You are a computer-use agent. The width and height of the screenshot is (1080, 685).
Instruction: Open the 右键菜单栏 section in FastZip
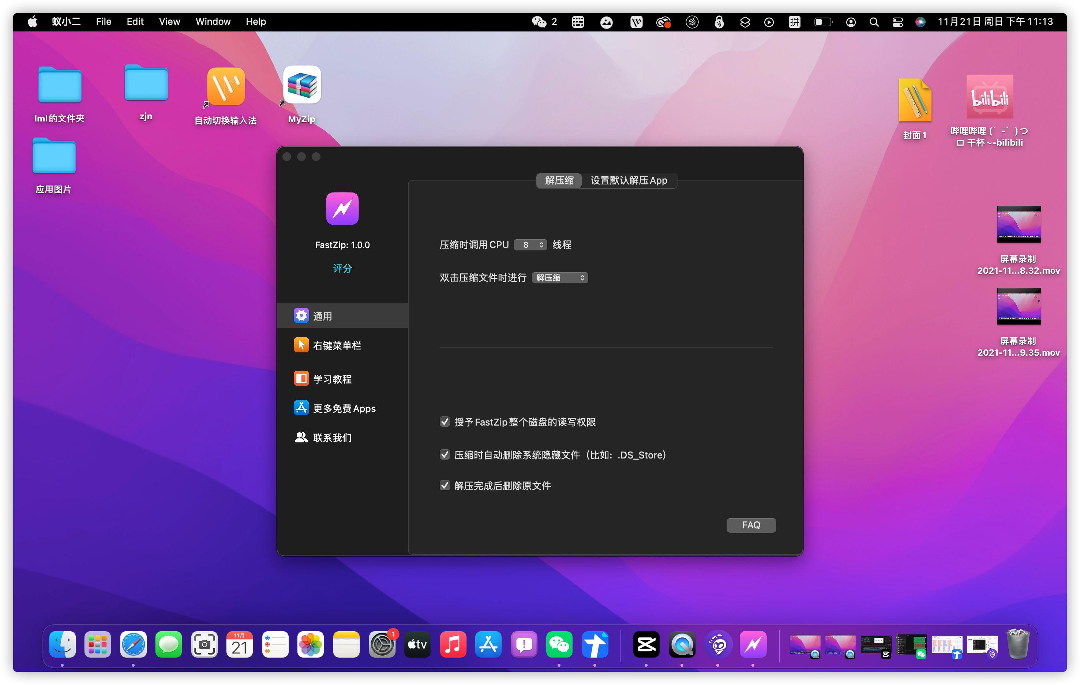(343, 345)
